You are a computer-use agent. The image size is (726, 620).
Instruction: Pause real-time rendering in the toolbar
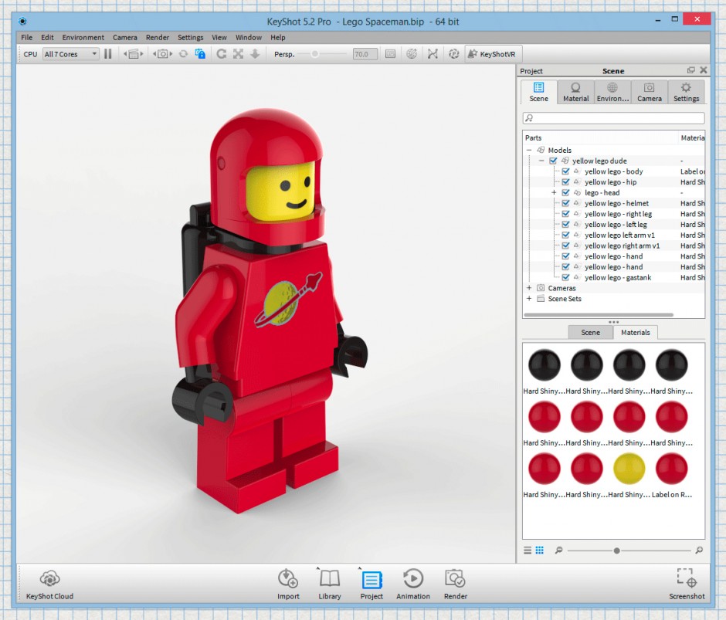pyautogui.click(x=108, y=54)
